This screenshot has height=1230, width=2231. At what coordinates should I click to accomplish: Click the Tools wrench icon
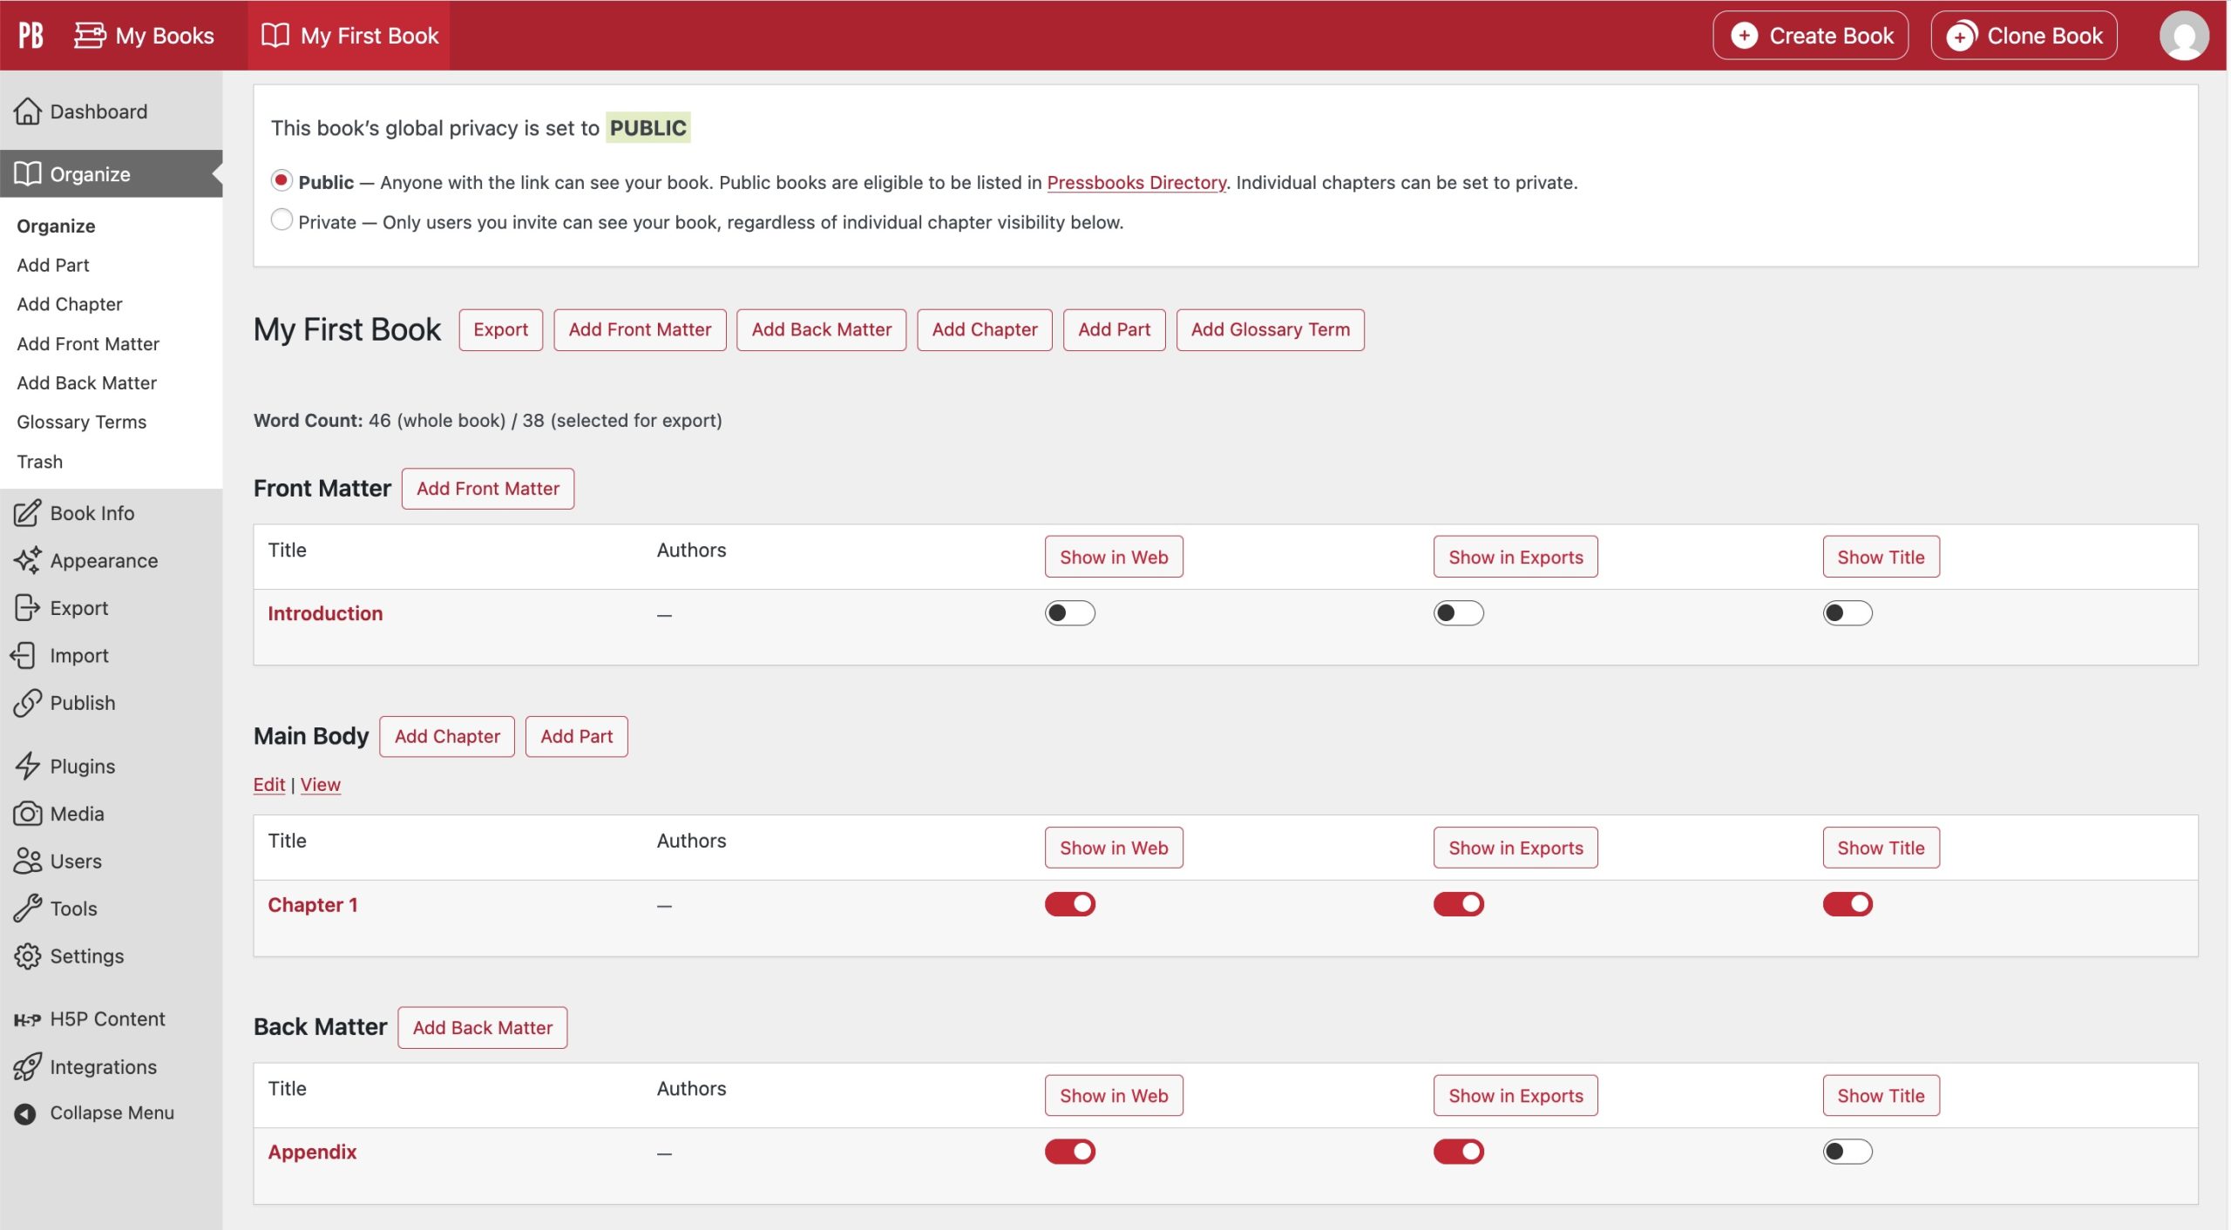(x=27, y=909)
